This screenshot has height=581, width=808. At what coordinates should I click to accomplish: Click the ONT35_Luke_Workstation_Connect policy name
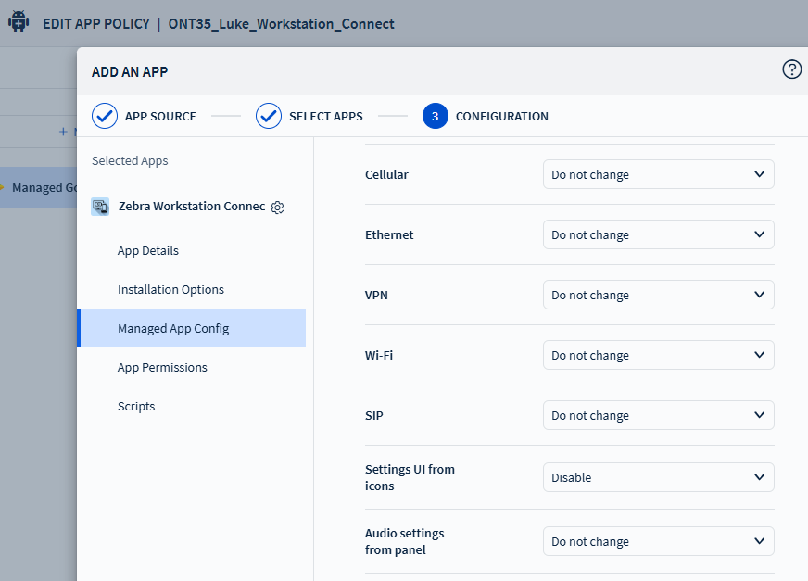[282, 24]
